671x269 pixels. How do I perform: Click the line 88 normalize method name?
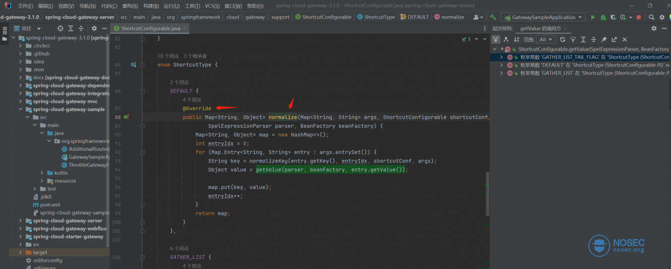click(282, 117)
